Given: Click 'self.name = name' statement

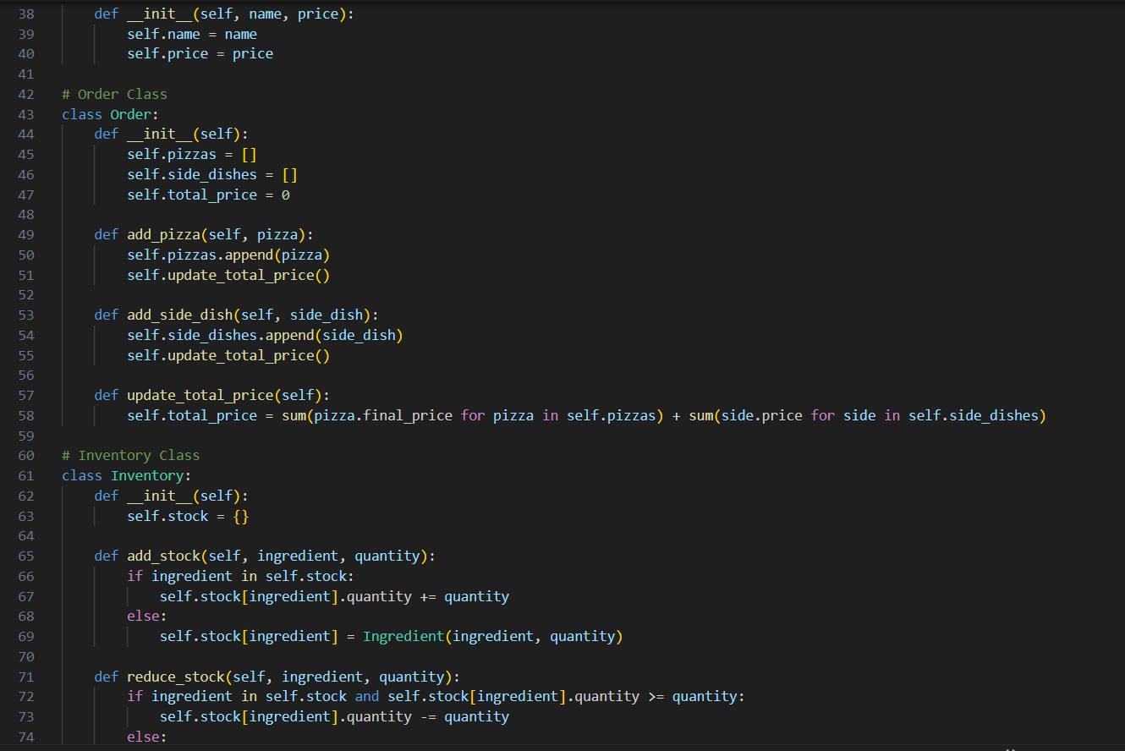Looking at the screenshot, I should pyautogui.click(x=192, y=34).
